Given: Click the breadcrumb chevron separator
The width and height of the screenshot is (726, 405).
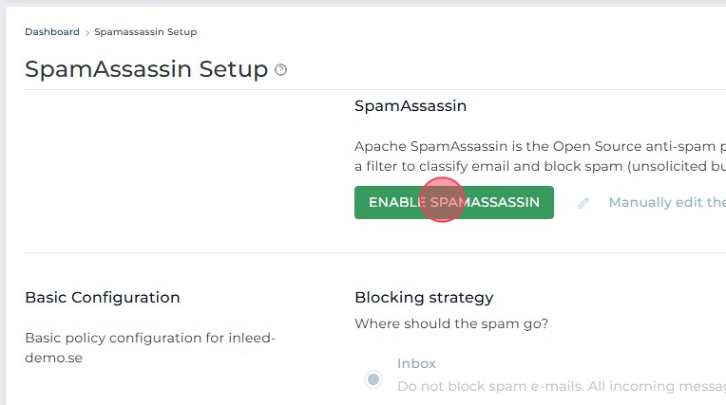Looking at the screenshot, I should coord(87,32).
